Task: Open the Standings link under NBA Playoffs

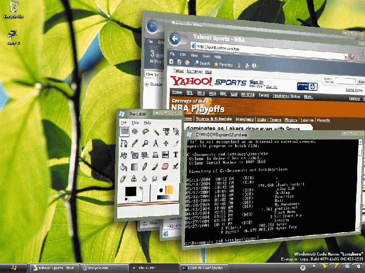Action: (244, 119)
